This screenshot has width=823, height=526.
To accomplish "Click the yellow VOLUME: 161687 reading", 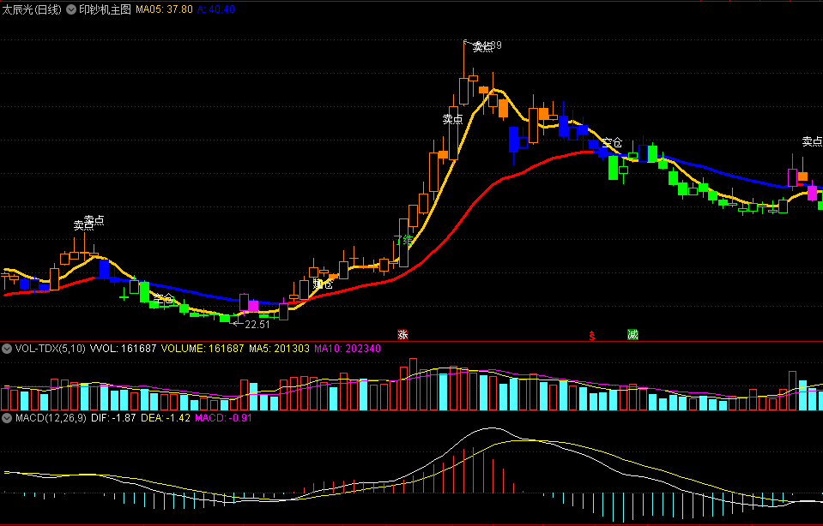I will click(x=202, y=349).
